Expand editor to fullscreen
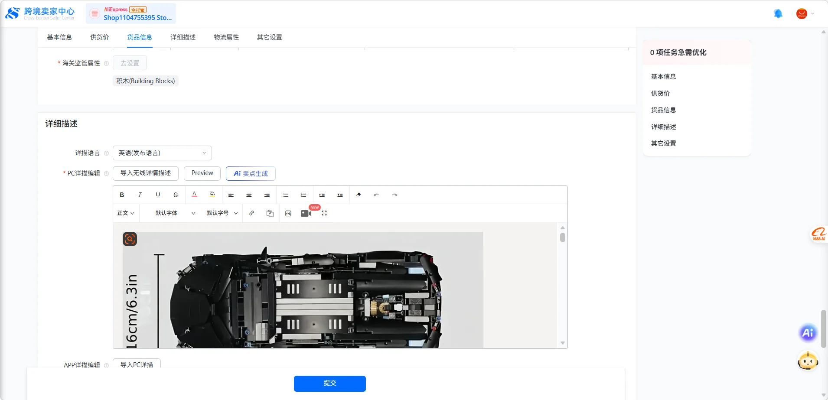Viewport: 828px width, 400px height. tap(324, 213)
